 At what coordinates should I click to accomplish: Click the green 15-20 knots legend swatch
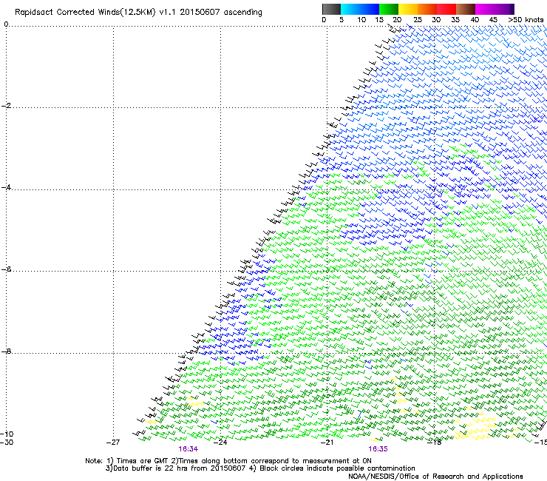389,9
